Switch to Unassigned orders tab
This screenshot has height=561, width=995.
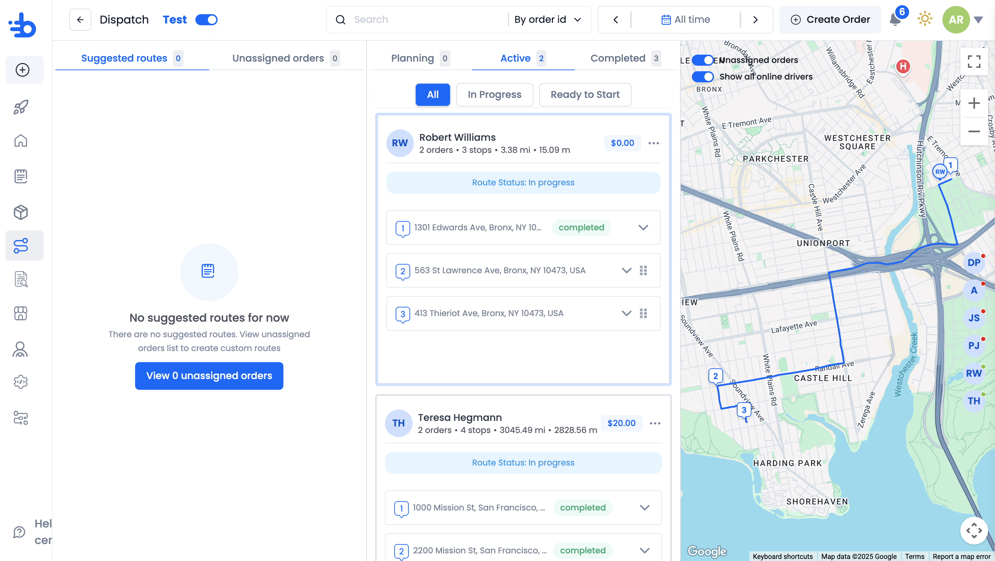click(x=286, y=58)
